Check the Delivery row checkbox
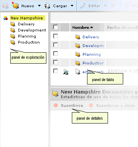This screenshot has height=147, width=138. coord(56,36)
